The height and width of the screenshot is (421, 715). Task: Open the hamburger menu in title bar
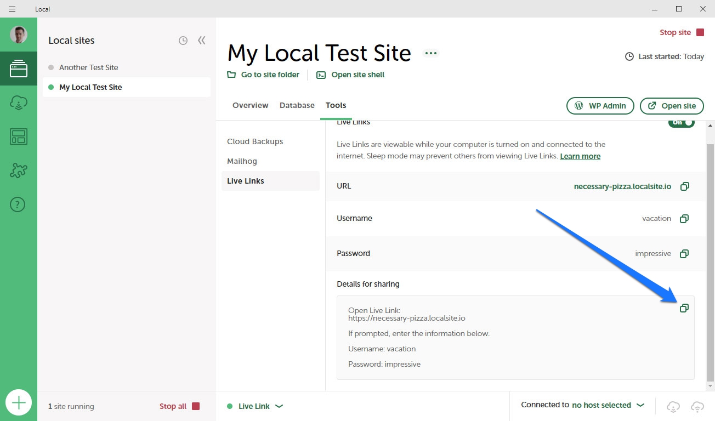(x=12, y=9)
